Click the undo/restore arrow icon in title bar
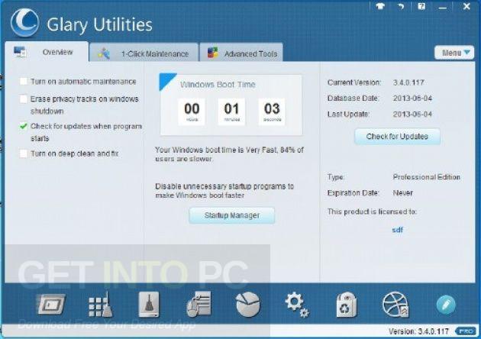481x339 pixels. (401, 6)
